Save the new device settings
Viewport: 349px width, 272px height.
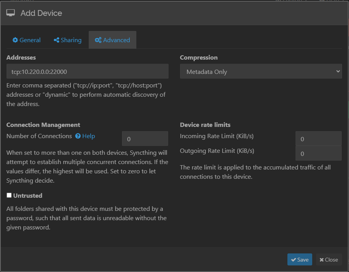click(299, 260)
